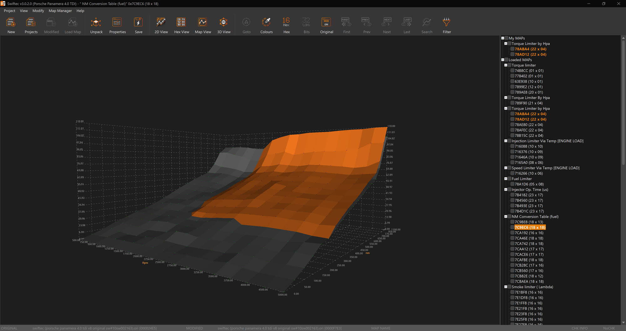
Task: Collapse the Injector Op. Time (us) group
Action: pos(506,190)
